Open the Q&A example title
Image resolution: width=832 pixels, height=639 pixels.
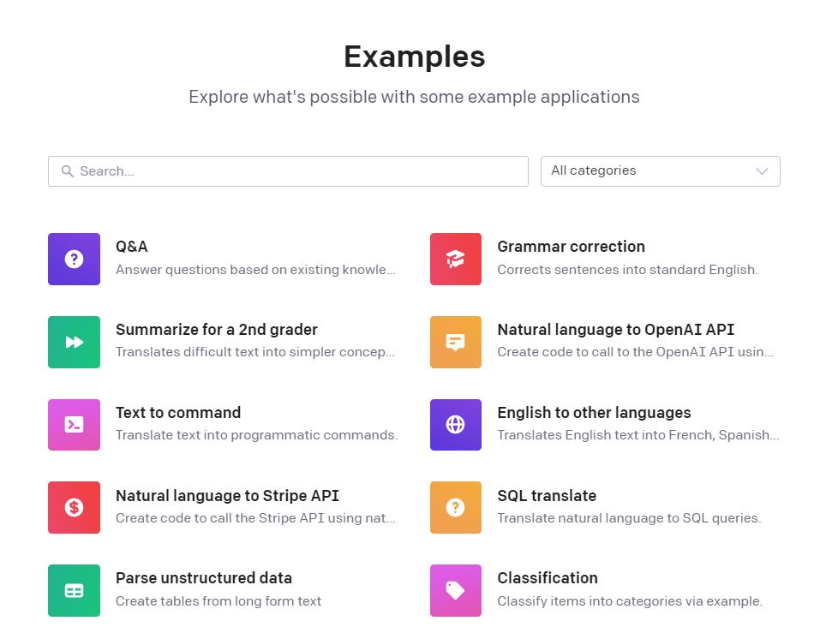point(132,247)
